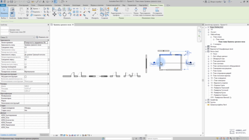This screenshot has height=140, width=249.
Task: Click the Text tool icon in quick access toolbar
Action: click(x=44, y=2)
